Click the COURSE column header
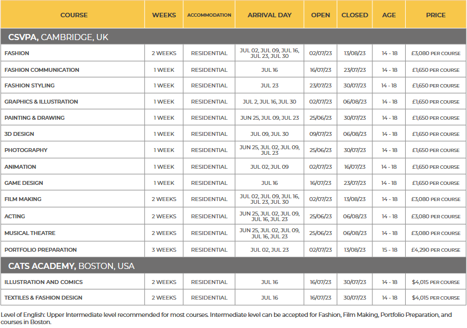Screen dimensions: 467x328 click(x=73, y=15)
